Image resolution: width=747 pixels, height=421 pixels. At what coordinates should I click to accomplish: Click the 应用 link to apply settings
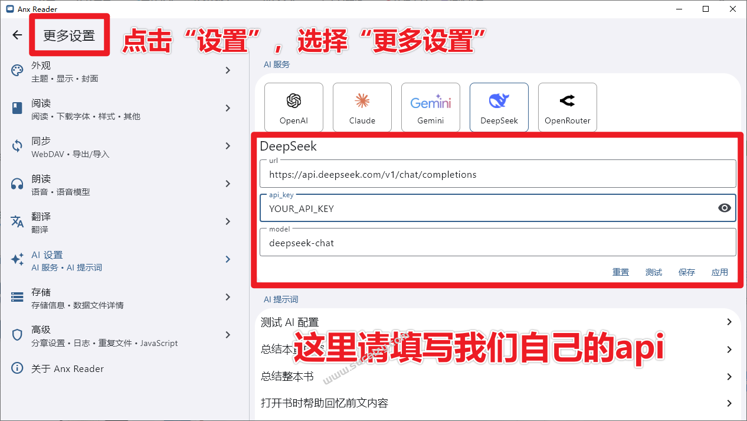click(x=719, y=272)
